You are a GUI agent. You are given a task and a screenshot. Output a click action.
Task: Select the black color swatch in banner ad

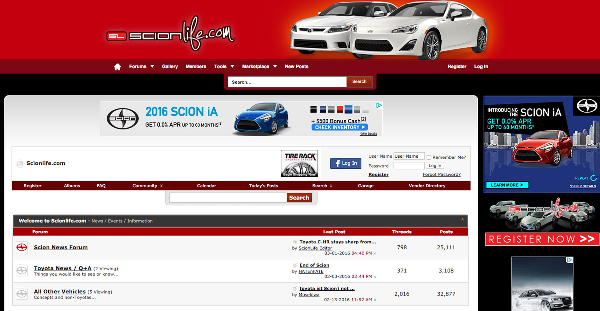[313, 109]
